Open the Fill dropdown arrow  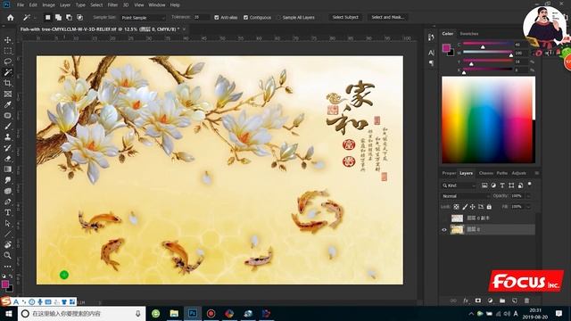click(528, 207)
